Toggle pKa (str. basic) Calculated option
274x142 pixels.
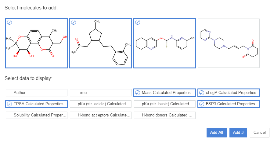point(165,104)
